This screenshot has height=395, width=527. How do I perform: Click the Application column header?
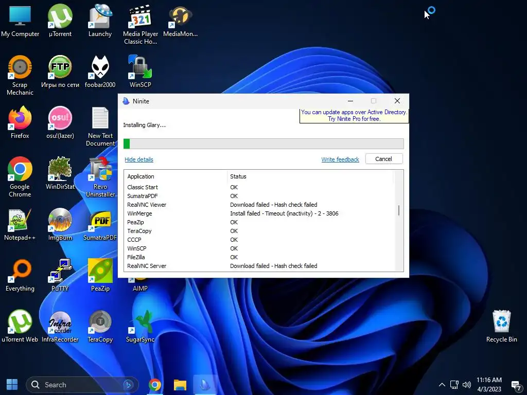(175, 176)
